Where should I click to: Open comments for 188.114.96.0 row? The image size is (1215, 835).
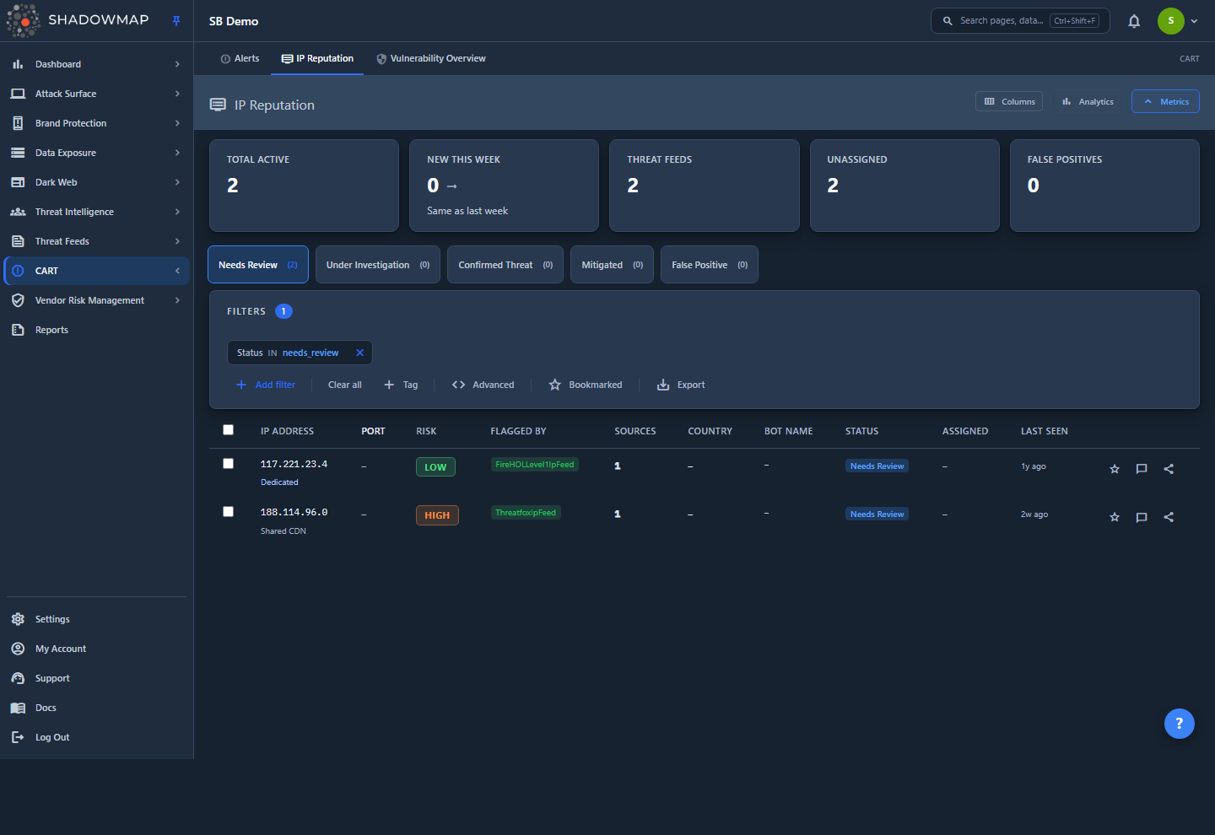coord(1142,517)
